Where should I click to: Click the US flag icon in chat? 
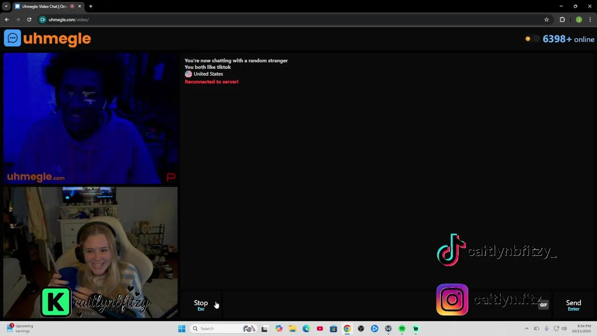click(188, 74)
